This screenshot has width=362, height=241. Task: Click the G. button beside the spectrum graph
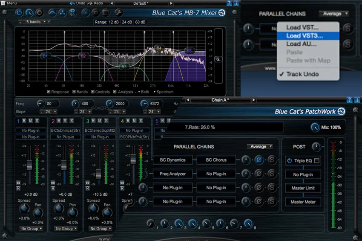[218, 59]
